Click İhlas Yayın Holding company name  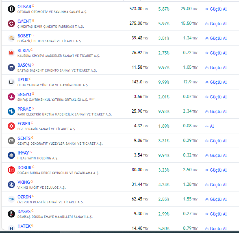click(x=38, y=158)
